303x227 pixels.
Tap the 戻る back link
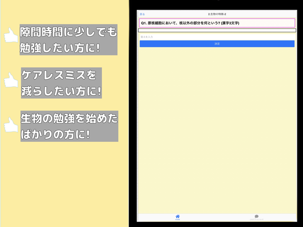[142, 14]
